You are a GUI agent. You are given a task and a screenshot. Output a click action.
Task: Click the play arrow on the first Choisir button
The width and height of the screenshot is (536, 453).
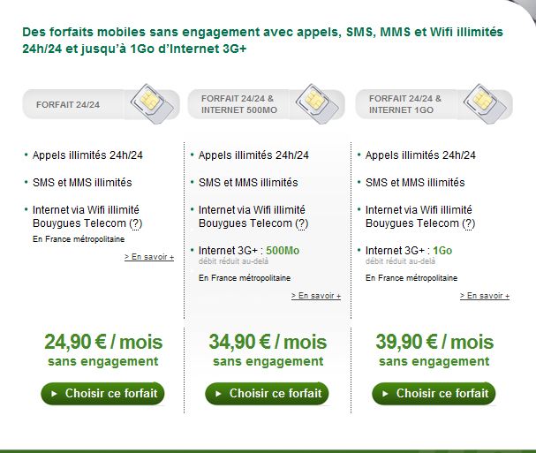click(54, 394)
